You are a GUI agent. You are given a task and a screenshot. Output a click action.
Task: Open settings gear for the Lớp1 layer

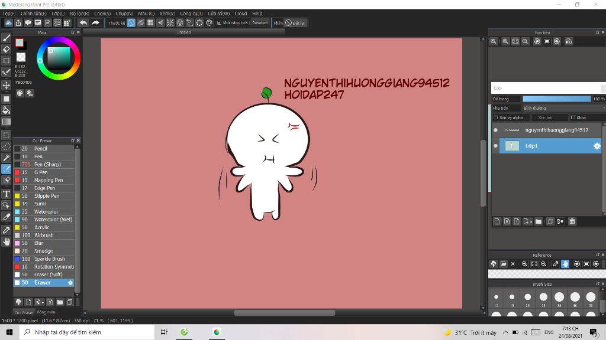[597, 146]
